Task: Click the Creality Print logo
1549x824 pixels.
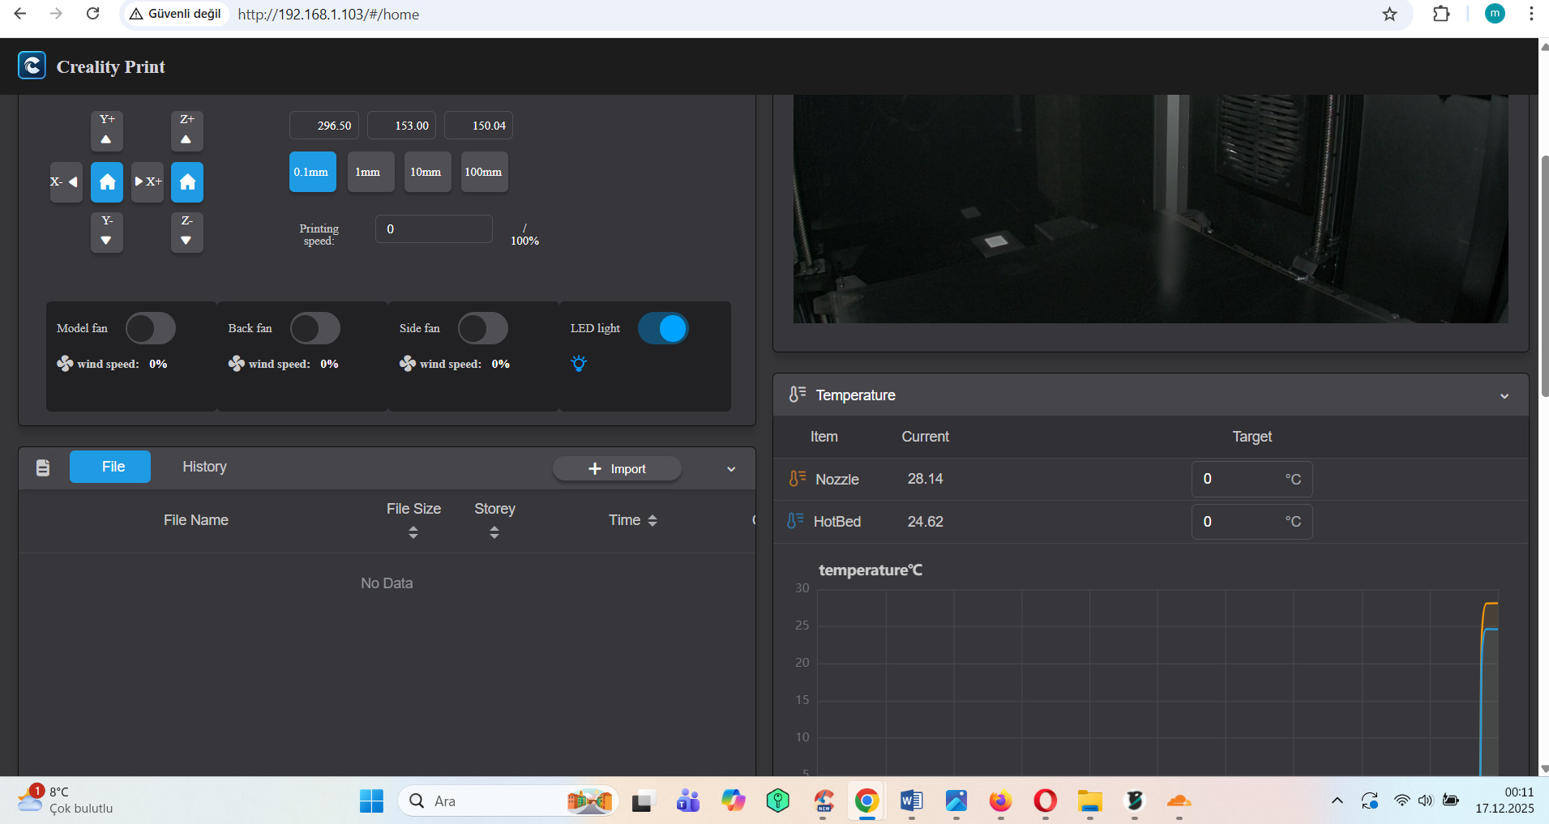Action: coord(32,66)
